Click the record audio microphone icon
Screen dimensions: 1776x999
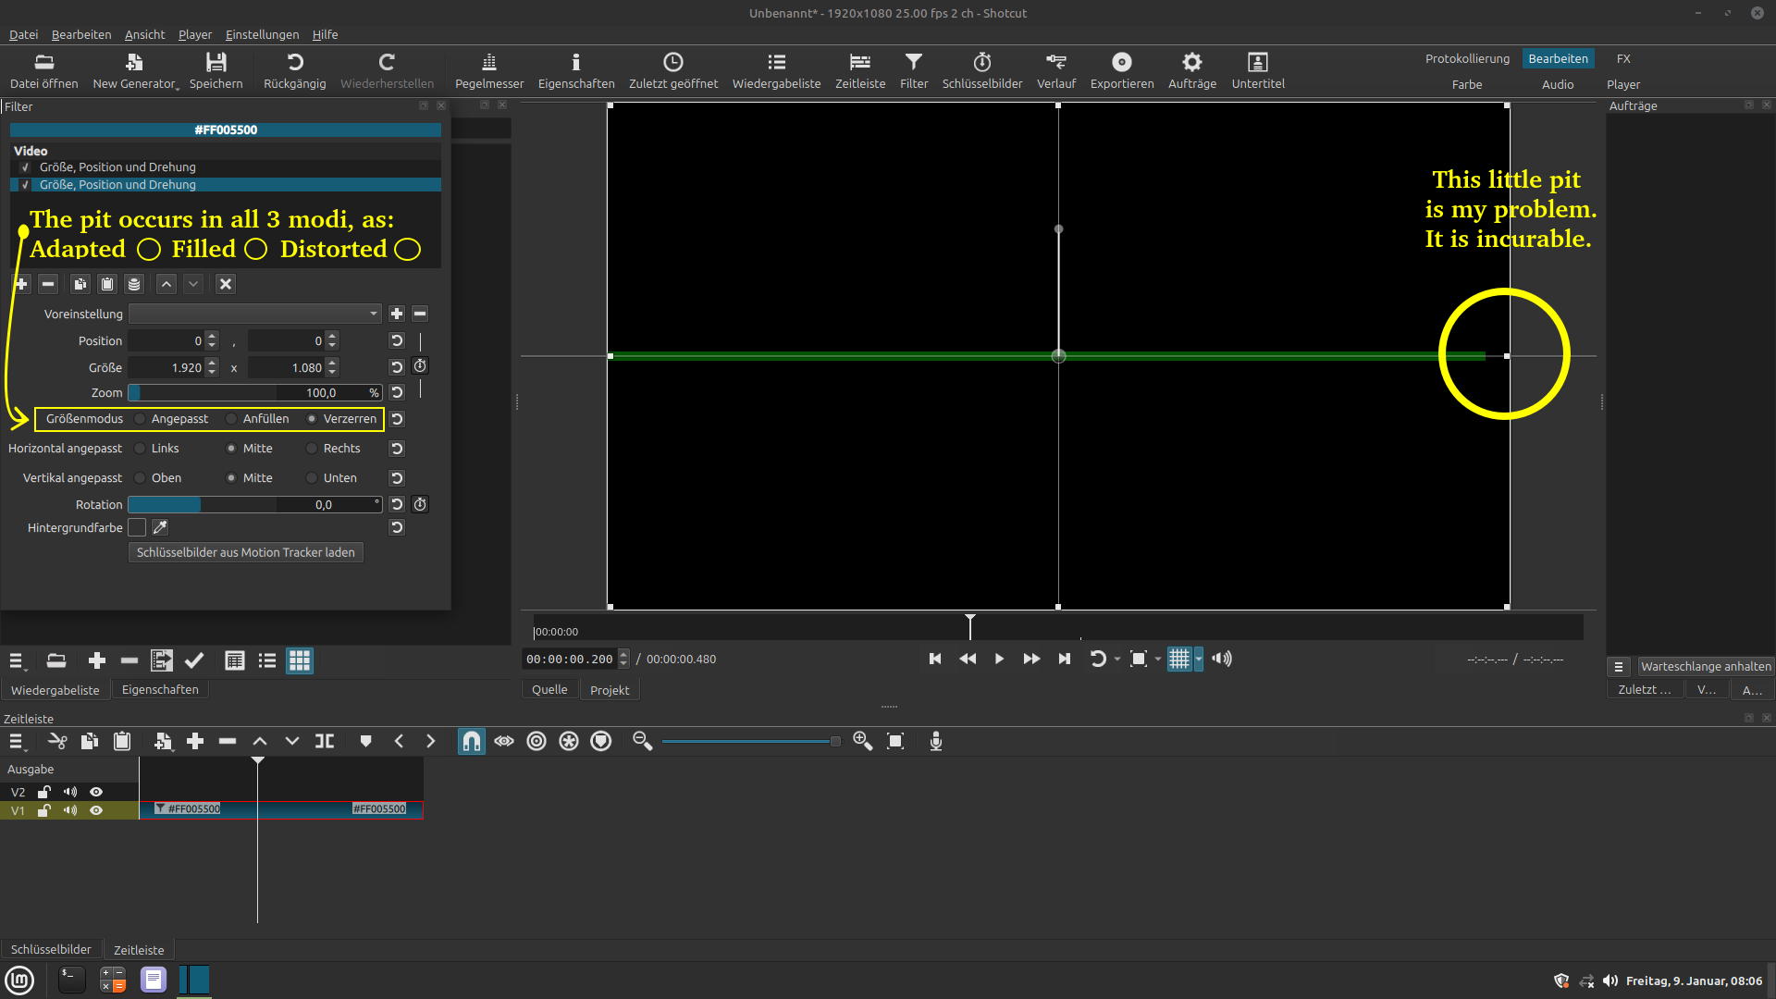[x=935, y=741]
